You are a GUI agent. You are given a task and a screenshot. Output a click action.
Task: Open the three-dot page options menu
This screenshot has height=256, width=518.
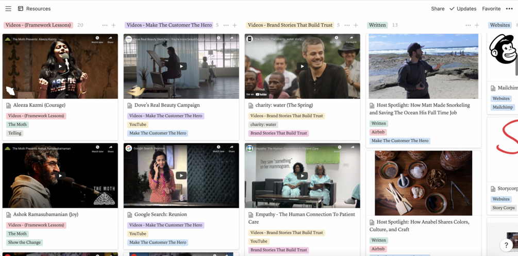click(509, 9)
